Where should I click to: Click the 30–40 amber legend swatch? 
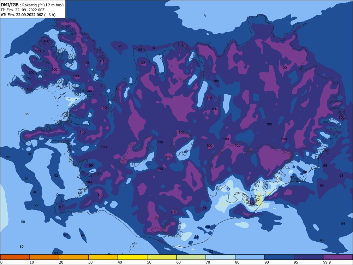(103, 257)
